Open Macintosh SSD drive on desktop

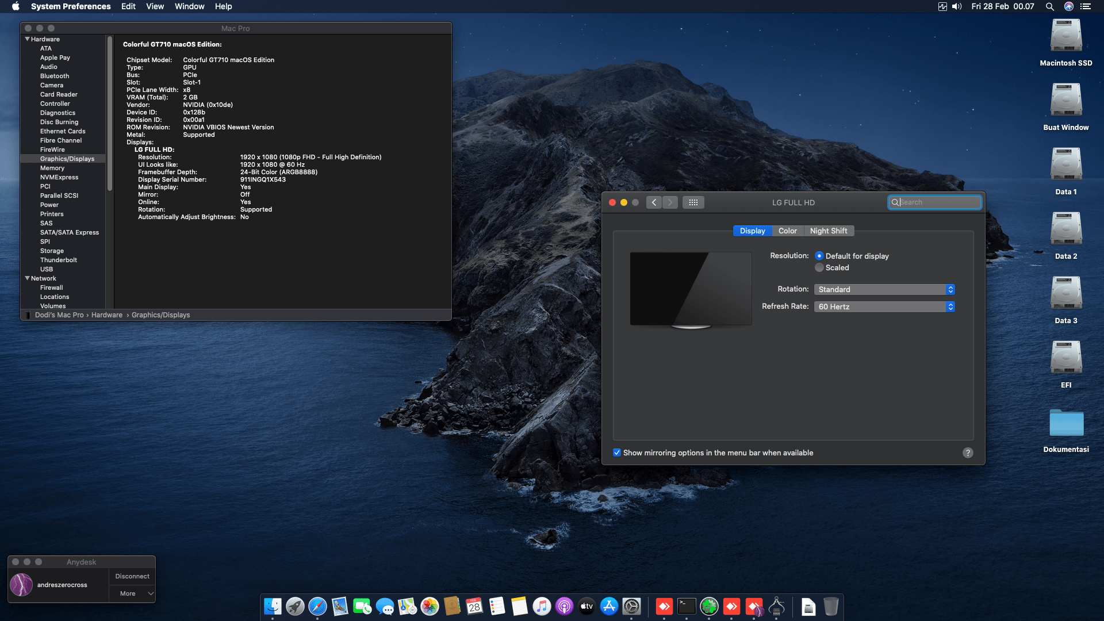[1066, 36]
